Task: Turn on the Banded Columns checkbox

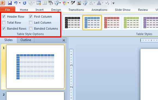Action: [31, 29]
